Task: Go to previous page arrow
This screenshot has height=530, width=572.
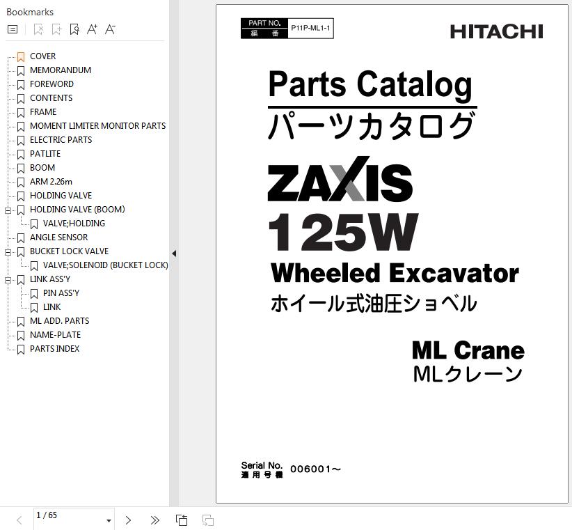Action: coord(19,520)
